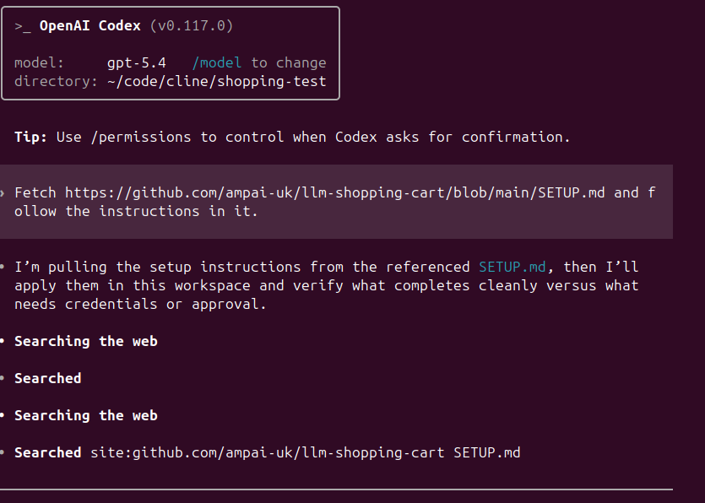Select the gpt-5.4 model name

[137, 62]
